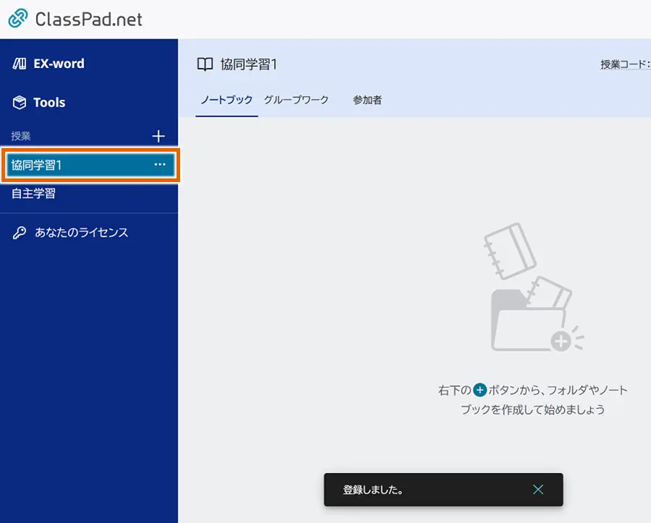Click the teal X on the toast message

[538, 489]
